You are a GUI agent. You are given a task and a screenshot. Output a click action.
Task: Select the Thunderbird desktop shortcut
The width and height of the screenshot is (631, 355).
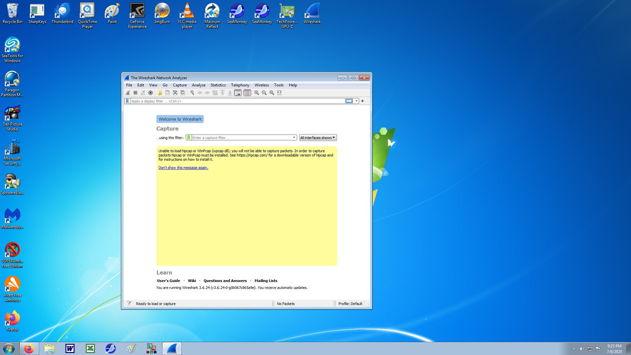click(62, 14)
